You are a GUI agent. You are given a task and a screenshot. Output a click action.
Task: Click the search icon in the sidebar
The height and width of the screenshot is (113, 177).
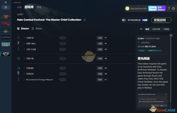click(x=6, y=7)
